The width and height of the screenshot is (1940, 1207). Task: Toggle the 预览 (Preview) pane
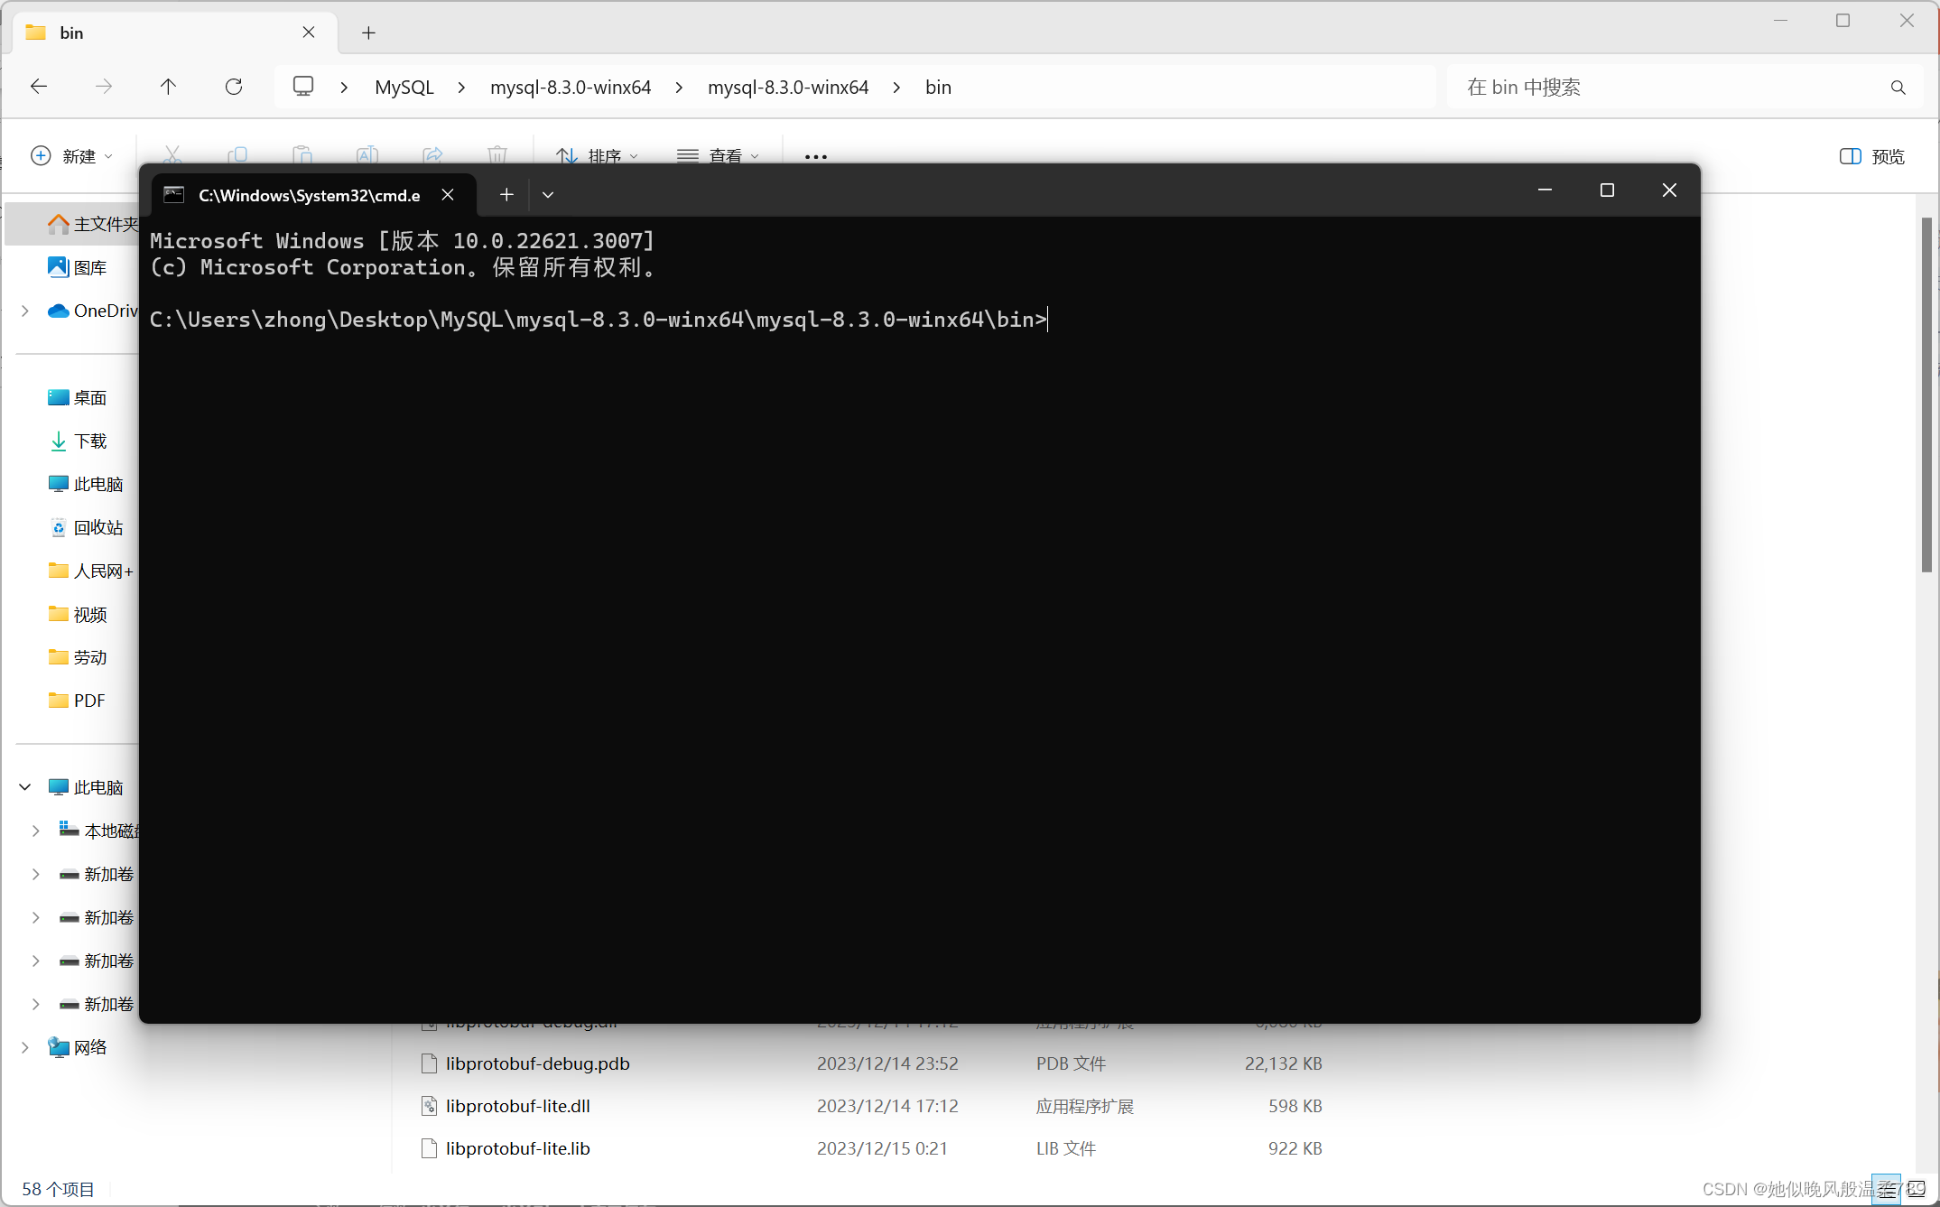click(x=1872, y=156)
